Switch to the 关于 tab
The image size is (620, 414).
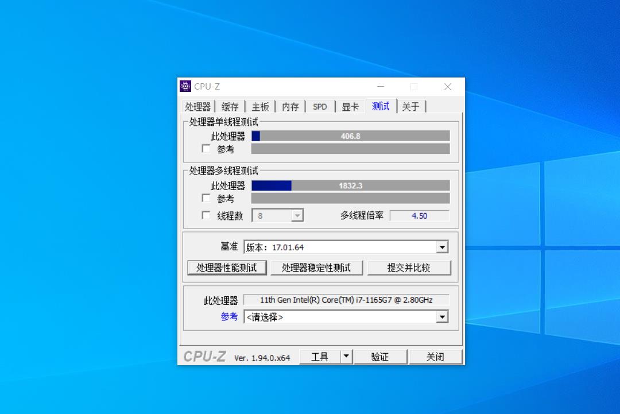click(x=412, y=106)
